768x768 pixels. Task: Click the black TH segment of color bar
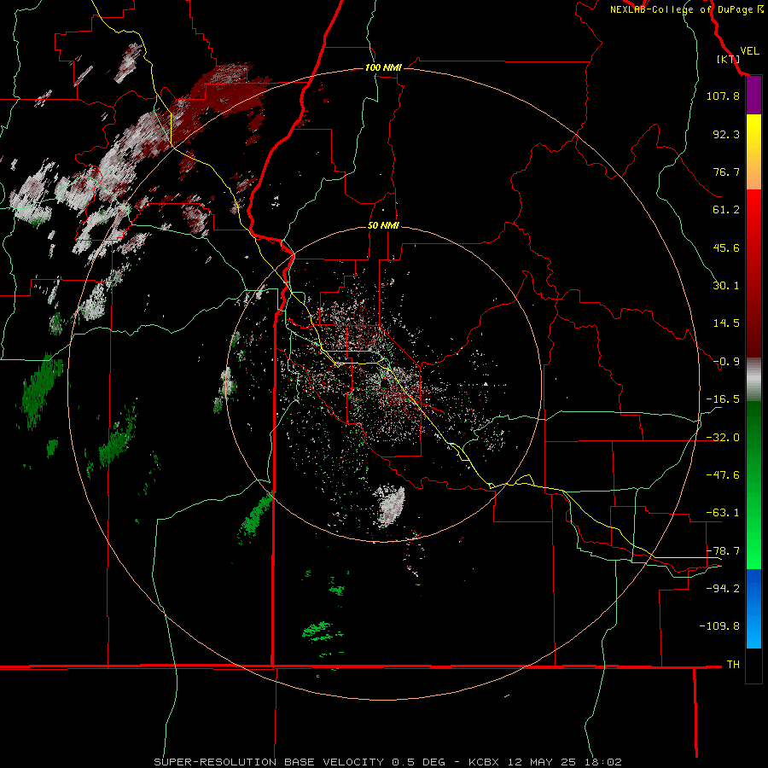point(753,666)
